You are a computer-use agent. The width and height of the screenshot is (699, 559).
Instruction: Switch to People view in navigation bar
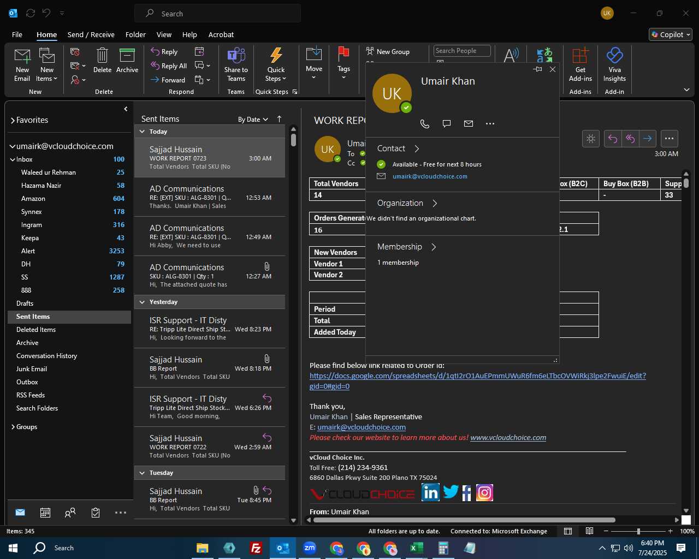70,513
